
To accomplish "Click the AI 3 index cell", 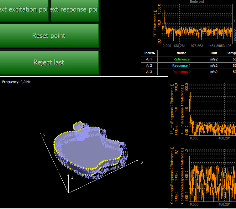I will tap(149, 72).
